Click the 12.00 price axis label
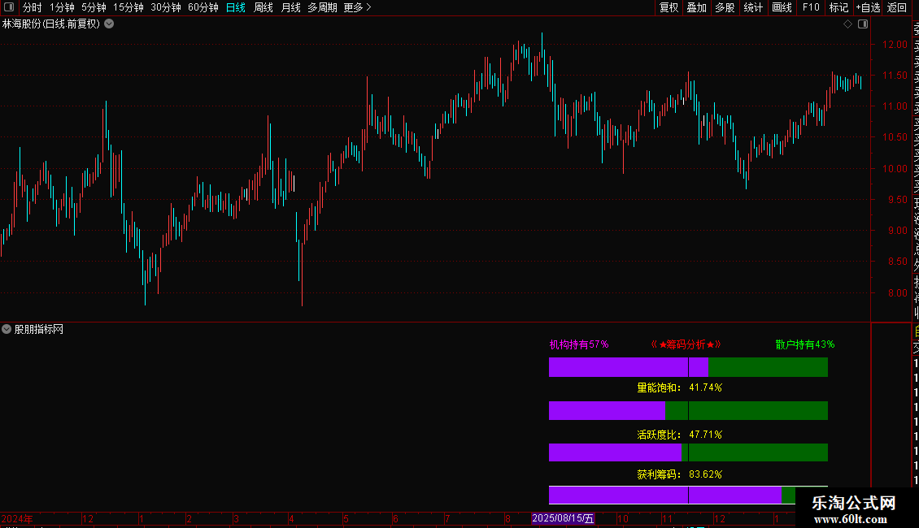 coord(895,45)
